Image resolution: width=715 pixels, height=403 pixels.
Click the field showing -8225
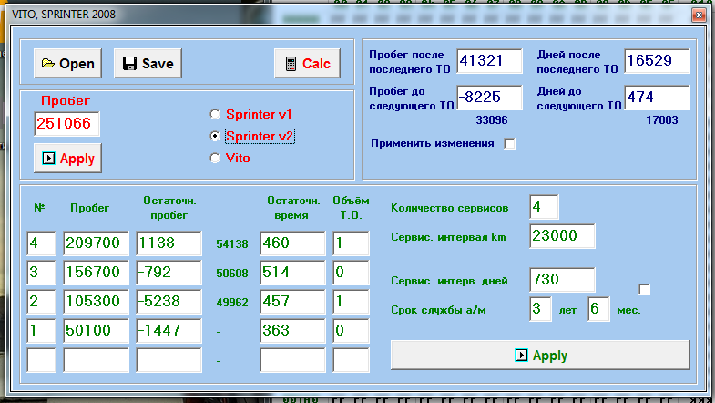pos(489,98)
